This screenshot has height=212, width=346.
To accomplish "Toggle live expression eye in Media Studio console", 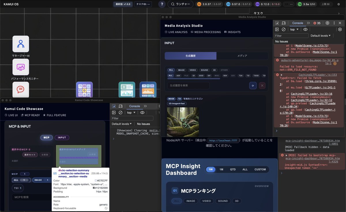I will (305, 29).
